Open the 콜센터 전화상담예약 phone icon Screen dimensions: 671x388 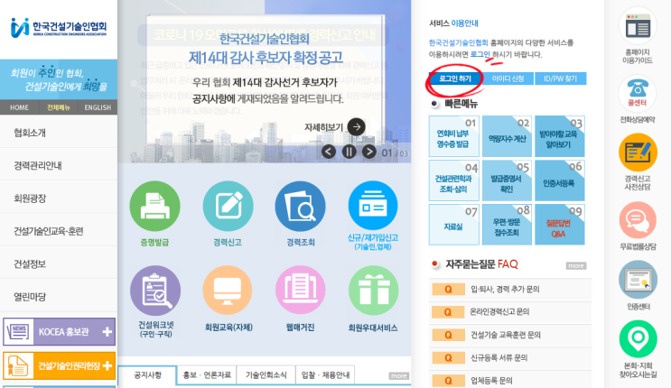pos(638,93)
